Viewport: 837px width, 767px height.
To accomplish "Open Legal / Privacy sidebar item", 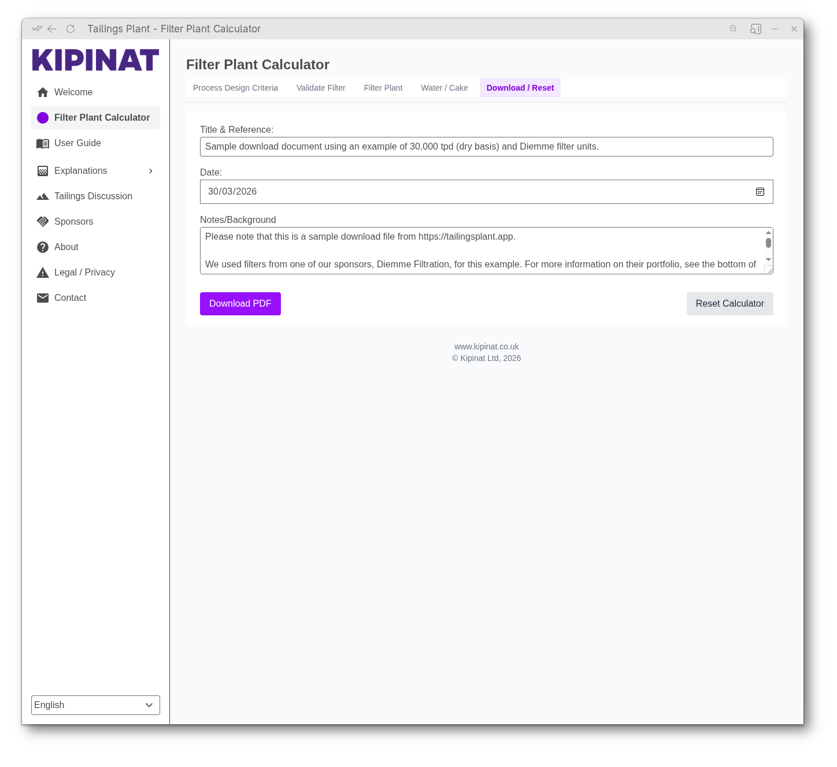I will tap(95, 273).
